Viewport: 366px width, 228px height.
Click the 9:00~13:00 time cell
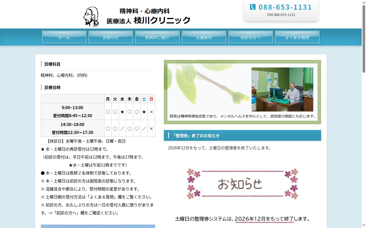[73, 111]
